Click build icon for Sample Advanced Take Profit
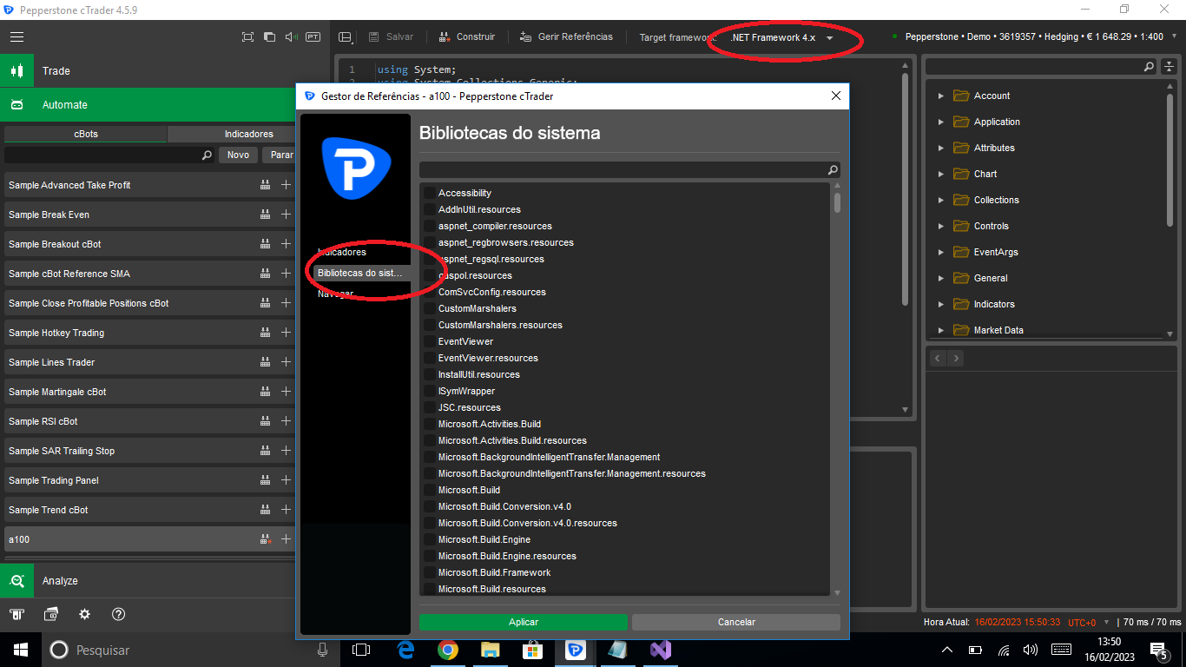 click(x=266, y=185)
